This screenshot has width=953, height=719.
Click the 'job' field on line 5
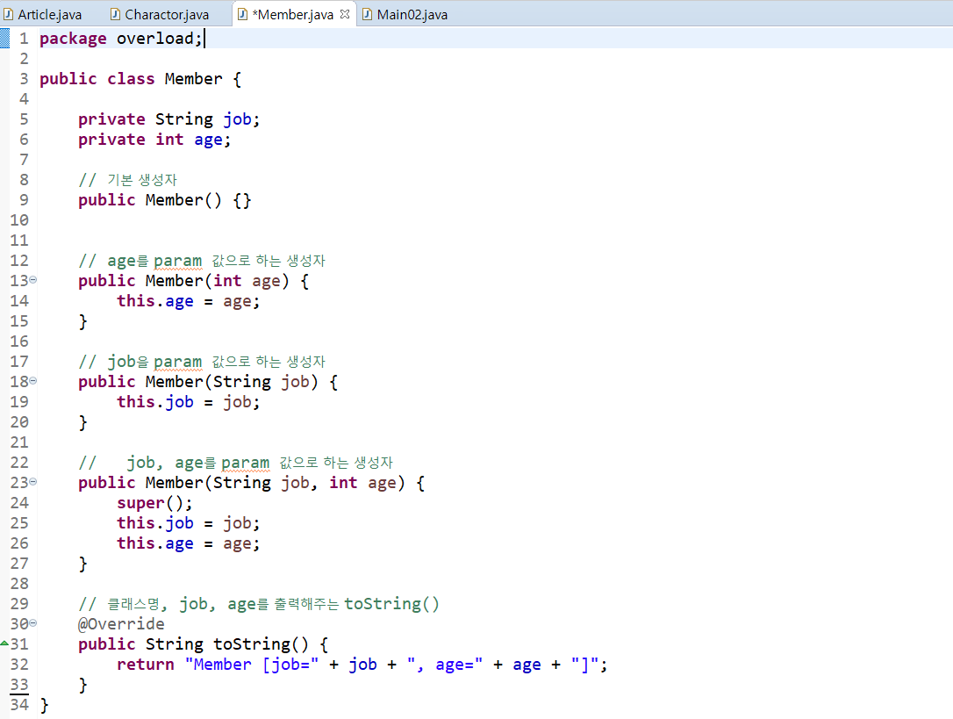coord(237,119)
